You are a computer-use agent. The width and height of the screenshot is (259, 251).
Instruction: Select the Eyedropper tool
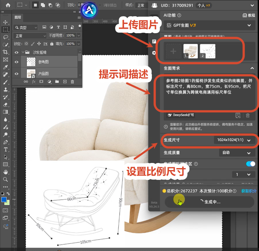coord(5,67)
